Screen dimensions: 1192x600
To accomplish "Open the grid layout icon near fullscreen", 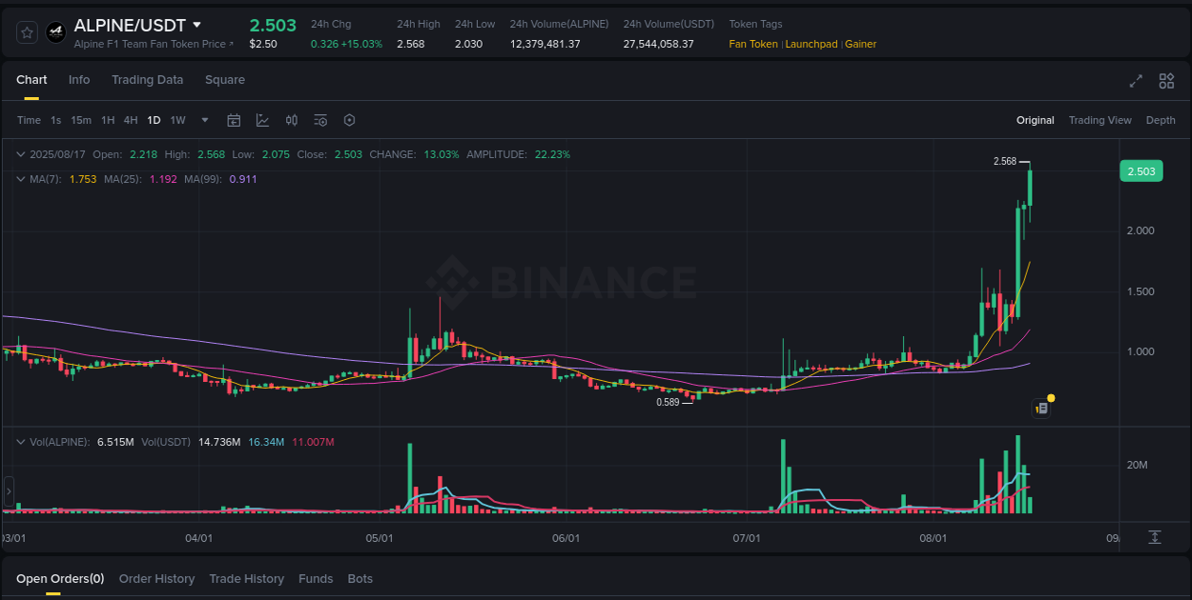I will tap(1165, 82).
